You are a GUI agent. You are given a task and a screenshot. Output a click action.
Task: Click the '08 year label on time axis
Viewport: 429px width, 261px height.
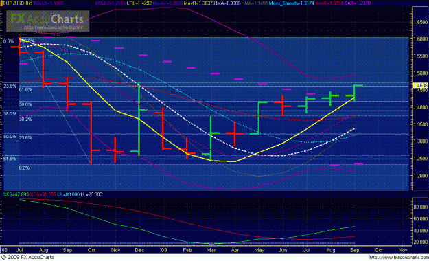point(4,250)
